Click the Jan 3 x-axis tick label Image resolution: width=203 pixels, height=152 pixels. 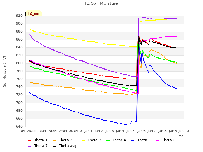(109, 131)
